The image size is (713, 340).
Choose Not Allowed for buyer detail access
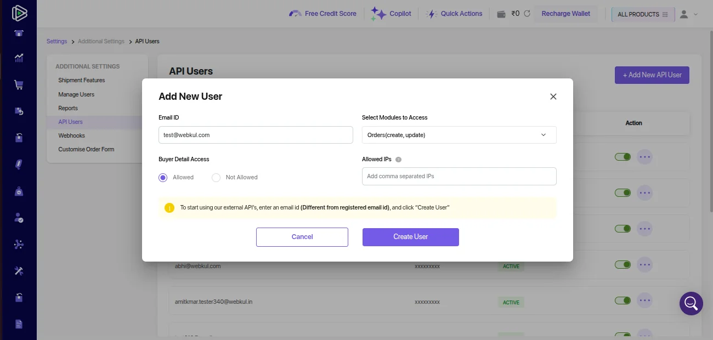[216, 177]
